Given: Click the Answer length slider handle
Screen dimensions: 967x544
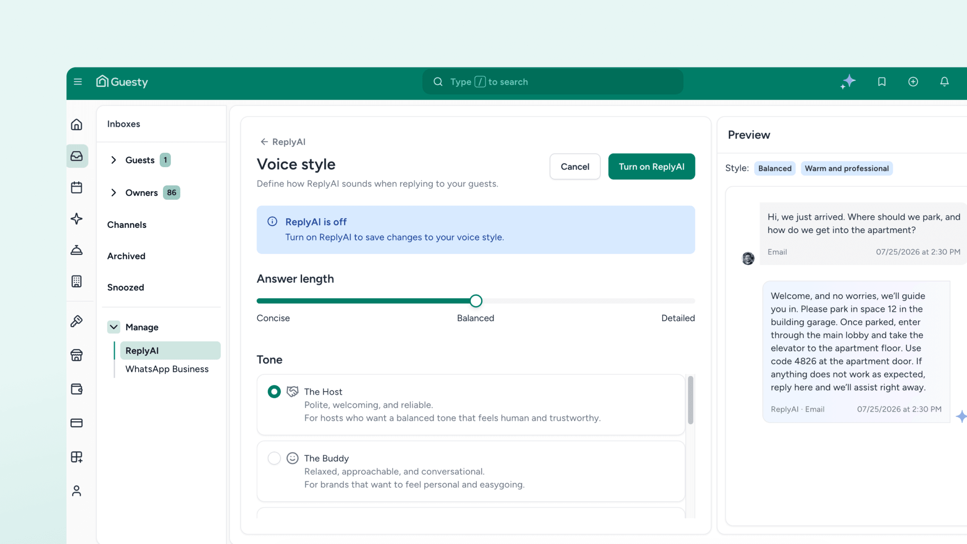Looking at the screenshot, I should coord(476,301).
